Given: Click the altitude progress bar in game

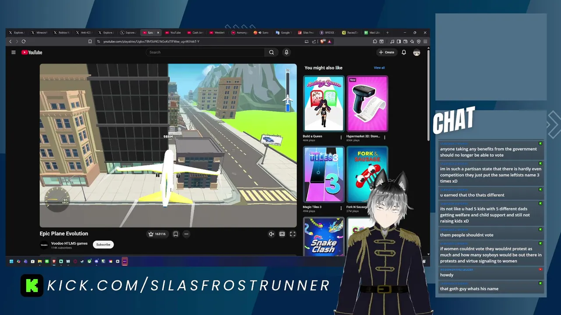Looking at the screenshot, I should coord(288,90).
